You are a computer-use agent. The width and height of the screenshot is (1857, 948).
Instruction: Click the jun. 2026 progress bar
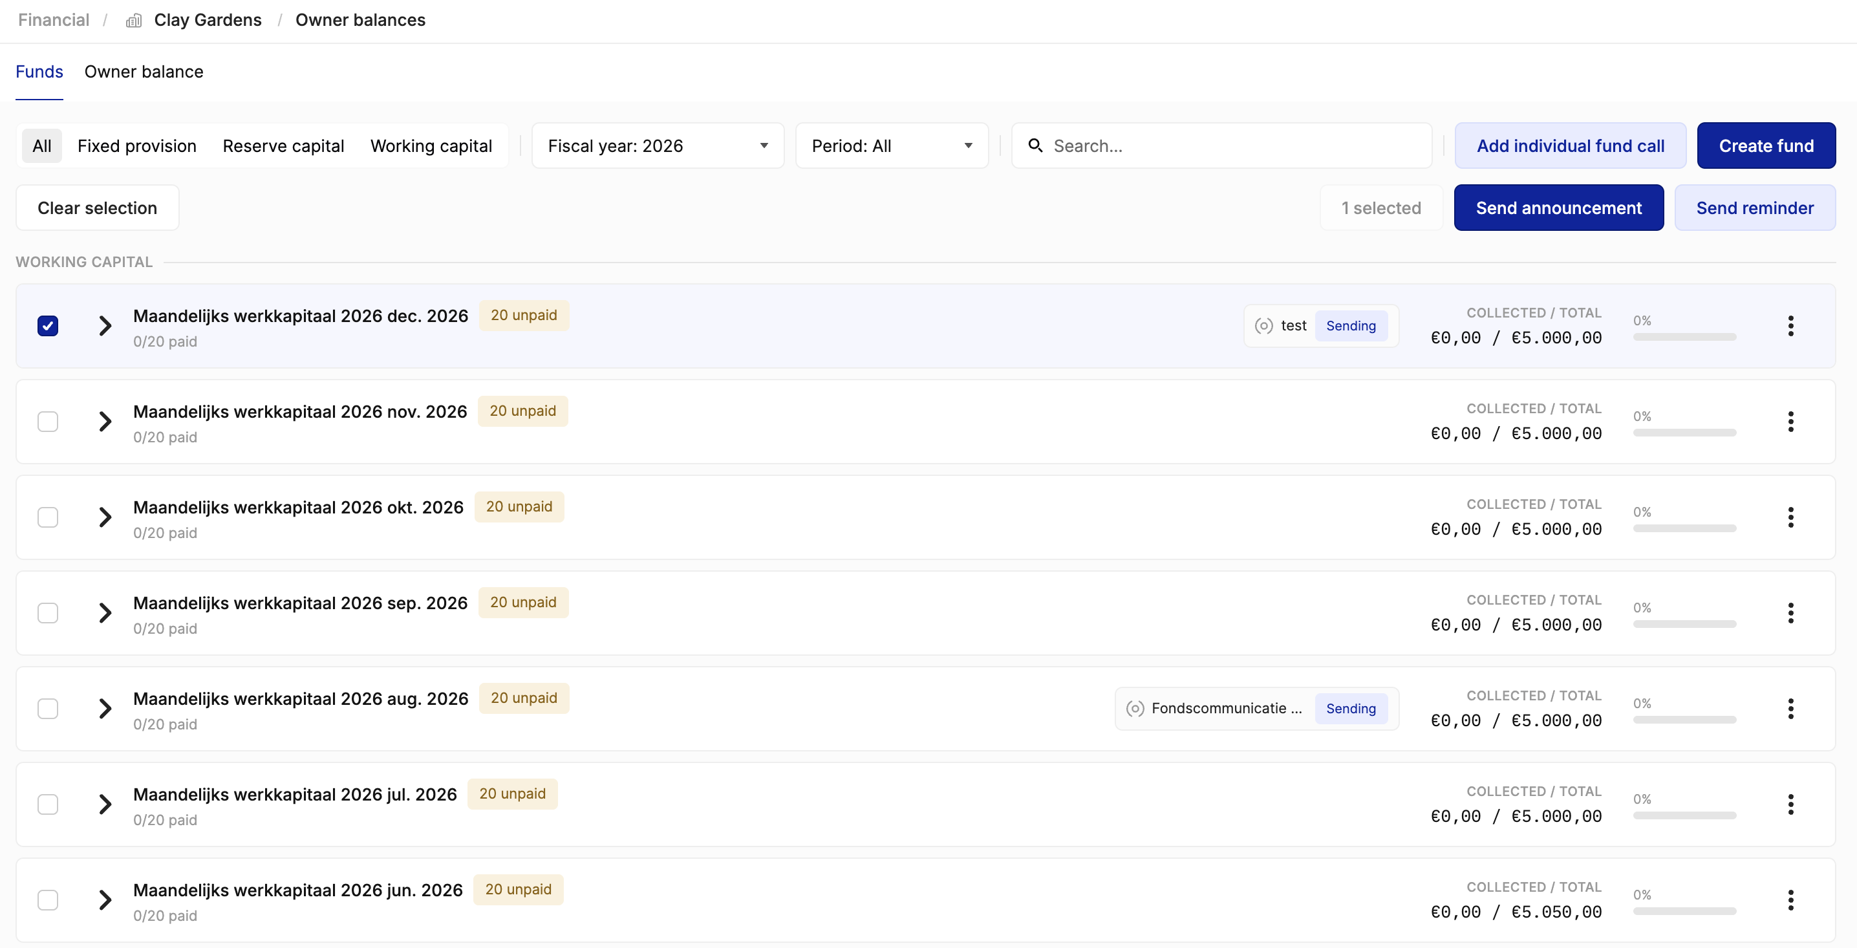pyautogui.click(x=1684, y=911)
